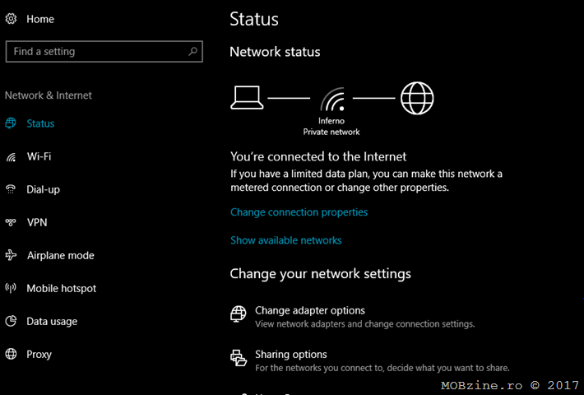Open the Mobile hotspot section

pos(62,288)
